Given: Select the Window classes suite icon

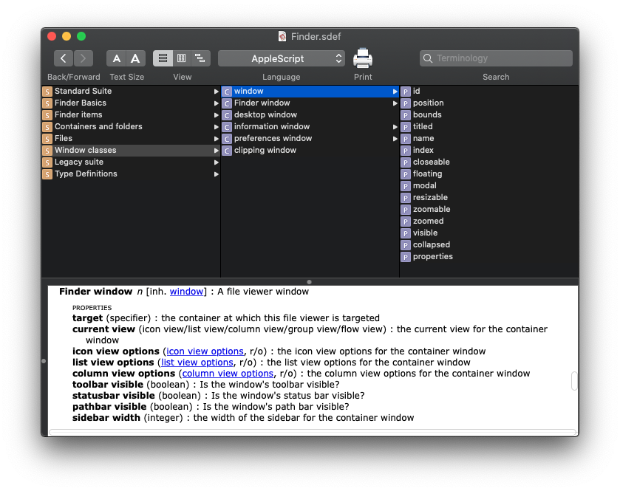Looking at the screenshot, I should [47, 151].
